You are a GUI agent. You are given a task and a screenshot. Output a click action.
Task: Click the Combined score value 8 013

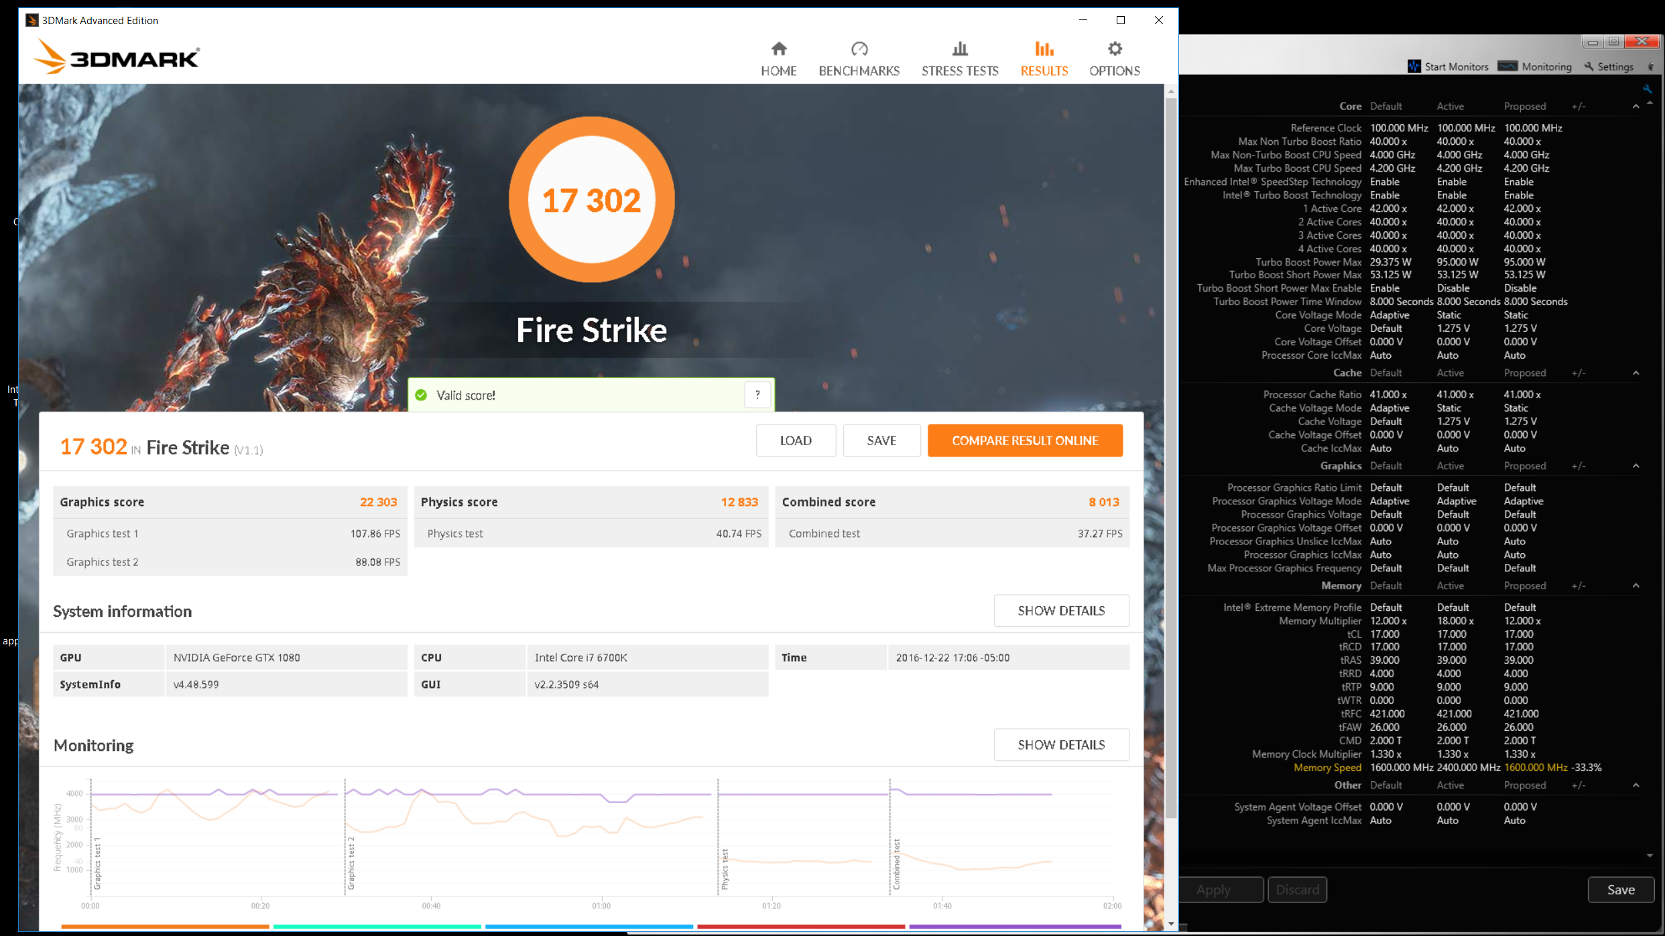tap(1103, 502)
